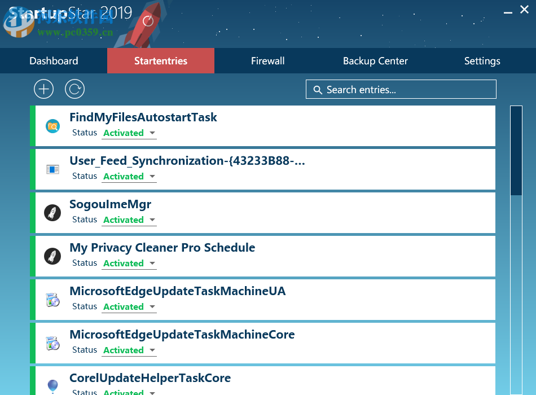Click the MicrosoftEdgeUpdateTaskMachineUA entry icon

pyautogui.click(x=52, y=300)
